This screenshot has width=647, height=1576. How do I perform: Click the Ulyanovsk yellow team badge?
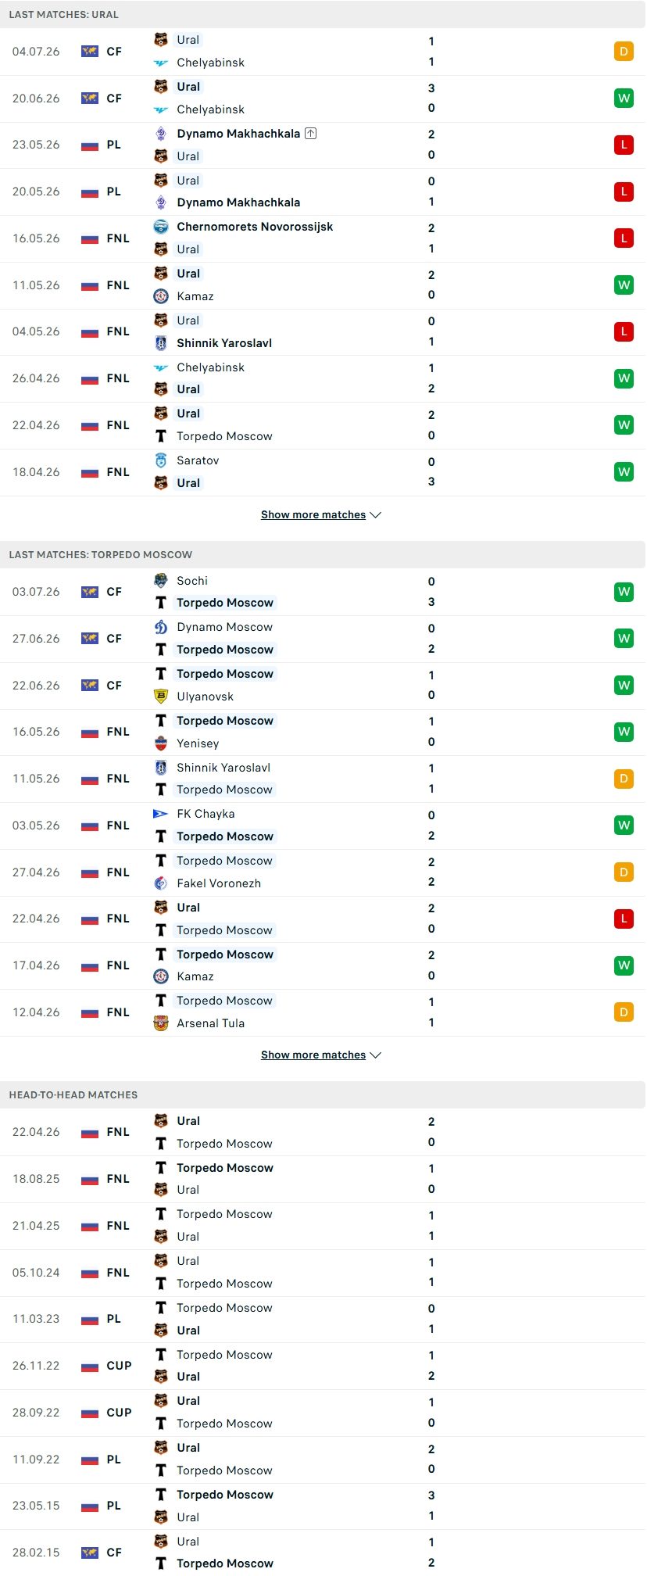point(161,696)
